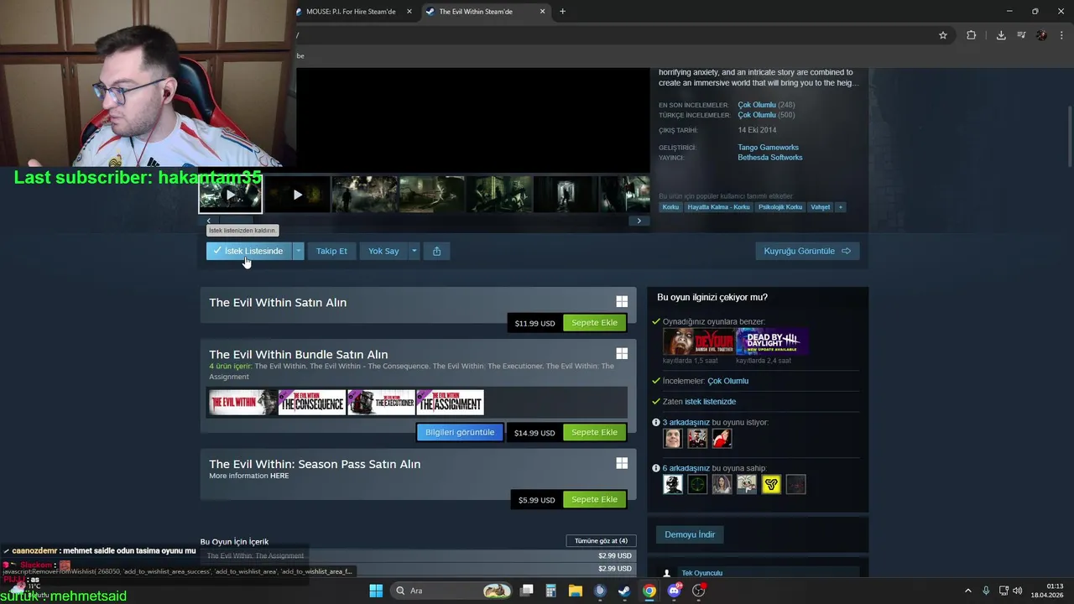Open Tango Gameworks developer link
The height and width of the screenshot is (604, 1074).
click(x=768, y=148)
